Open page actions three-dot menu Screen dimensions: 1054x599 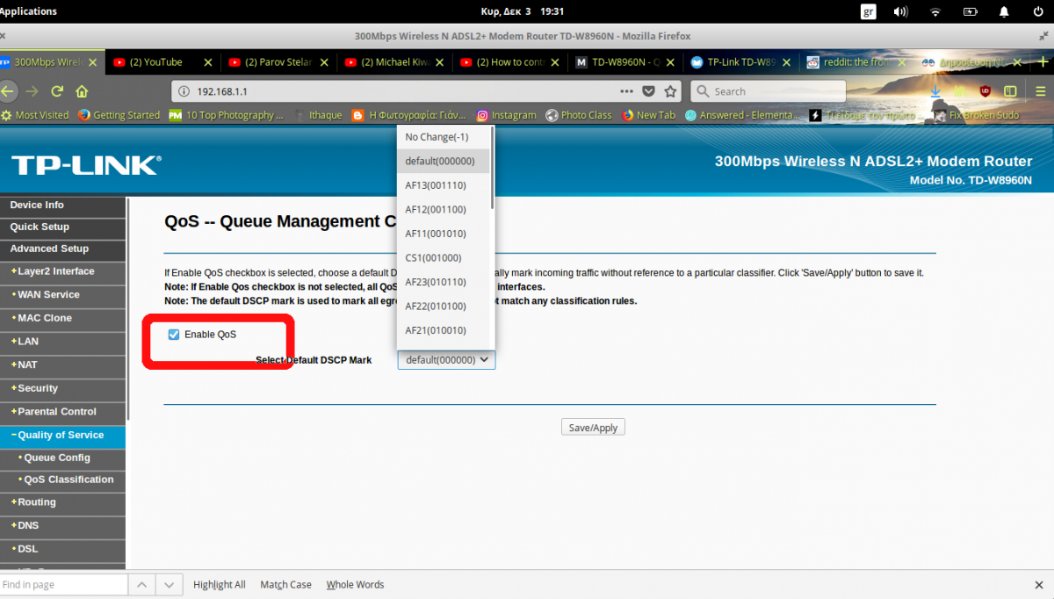(626, 91)
